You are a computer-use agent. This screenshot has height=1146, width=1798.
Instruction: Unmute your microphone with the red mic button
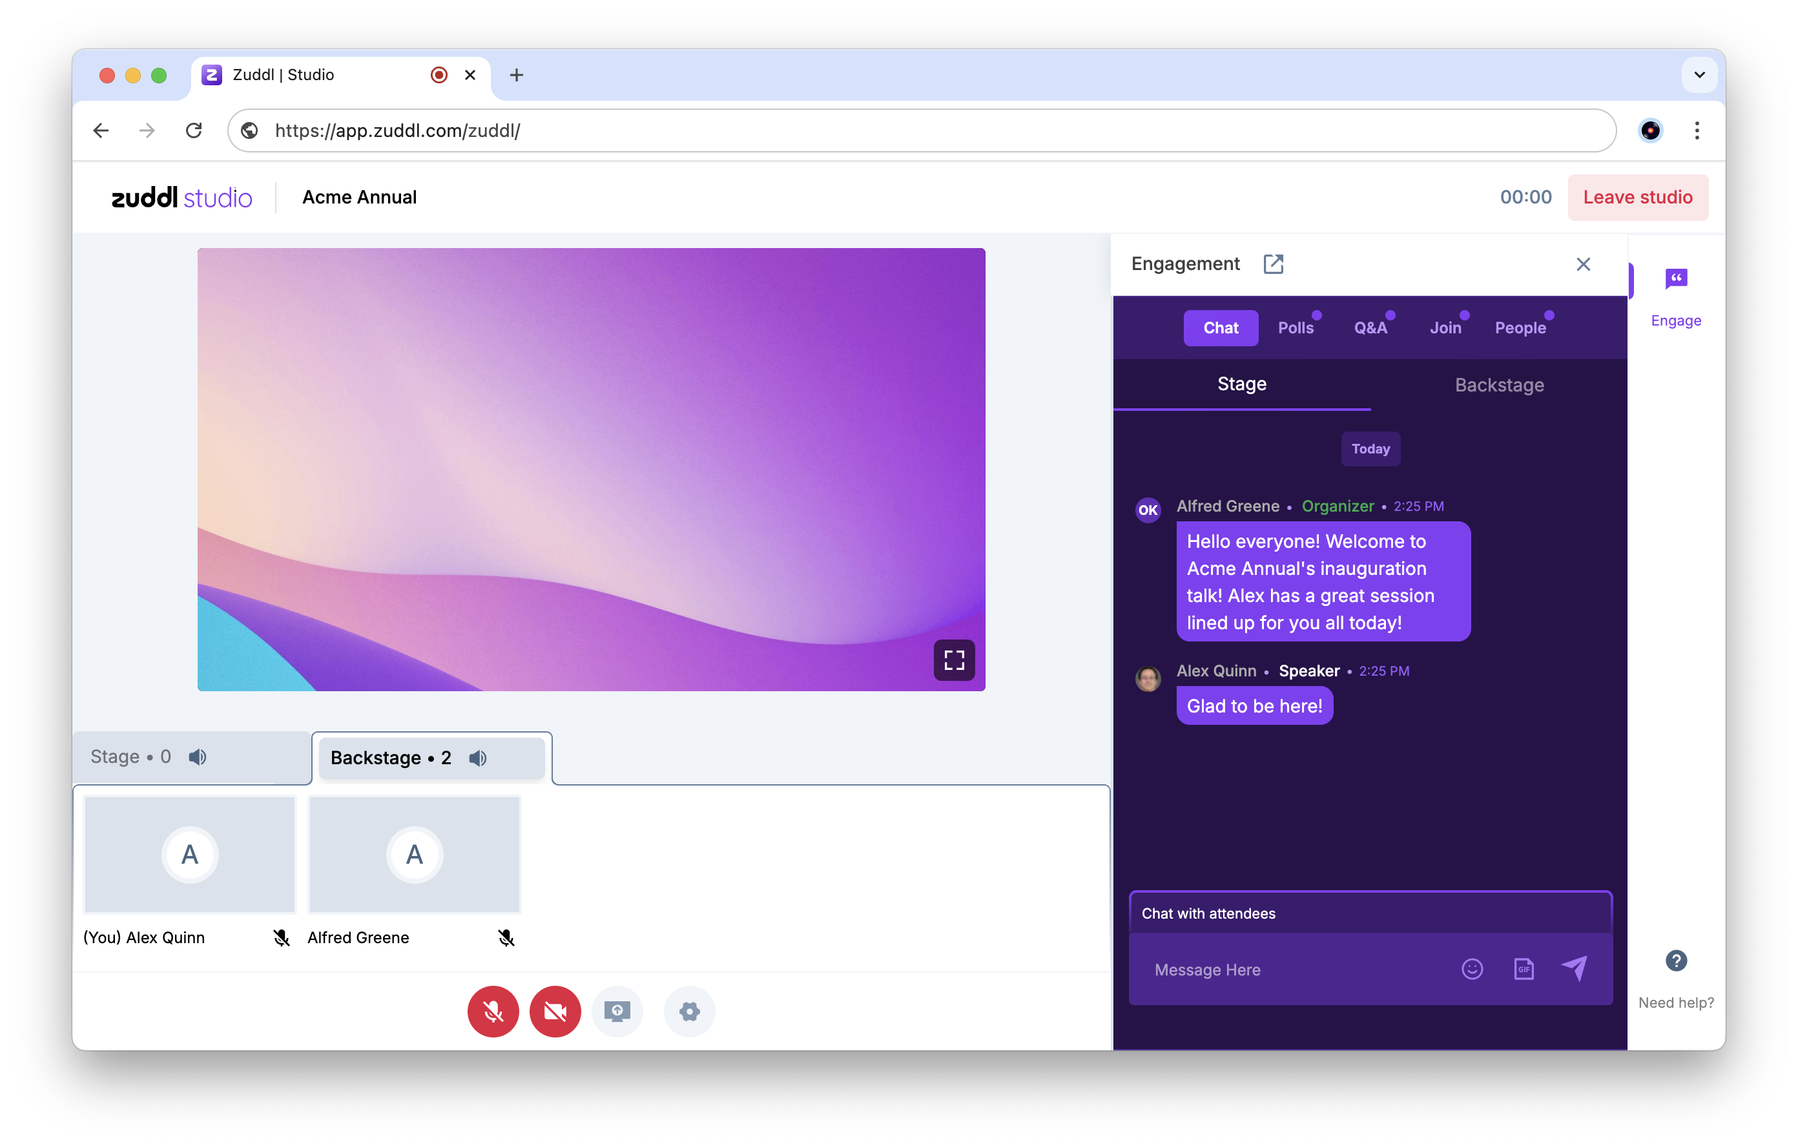(x=493, y=1012)
